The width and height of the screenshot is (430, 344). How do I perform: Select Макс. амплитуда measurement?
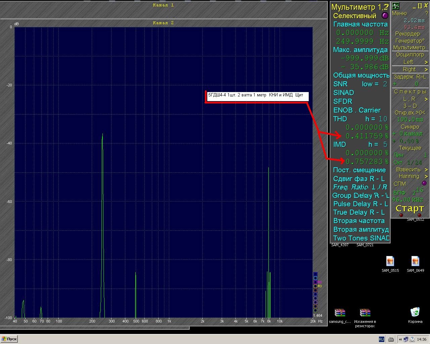pyautogui.click(x=360, y=50)
